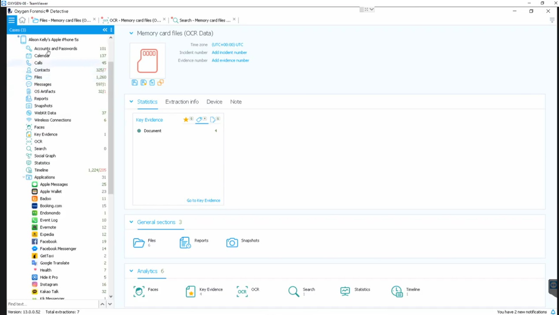Image resolution: width=559 pixels, height=315 pixels.
Task: Click the memory card device image
Action: point(147,61)
